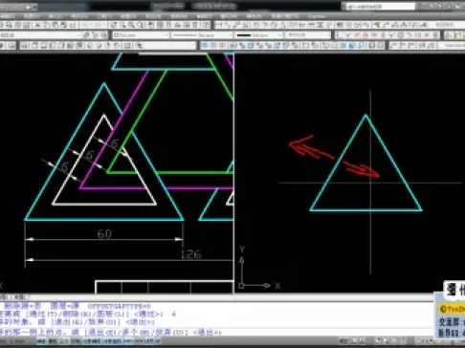Open the ByLayer color dropdown
Viewport: 465px width, 348px height.
141,35
